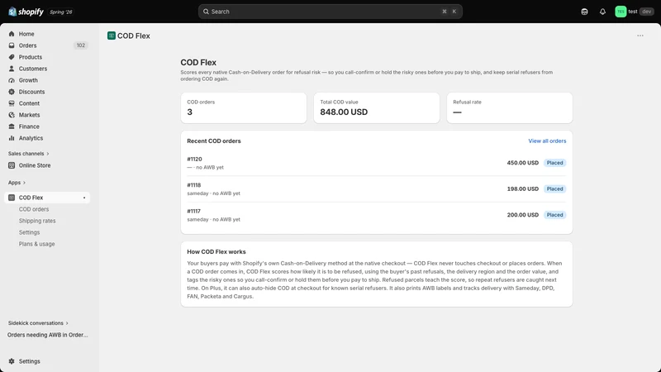
Task: Go to Shipping rates submenu
Action: 37,221
